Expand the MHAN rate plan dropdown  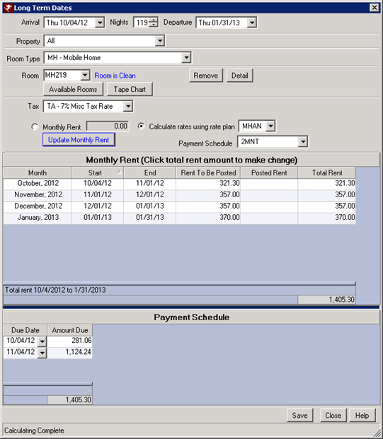(270, 126)
